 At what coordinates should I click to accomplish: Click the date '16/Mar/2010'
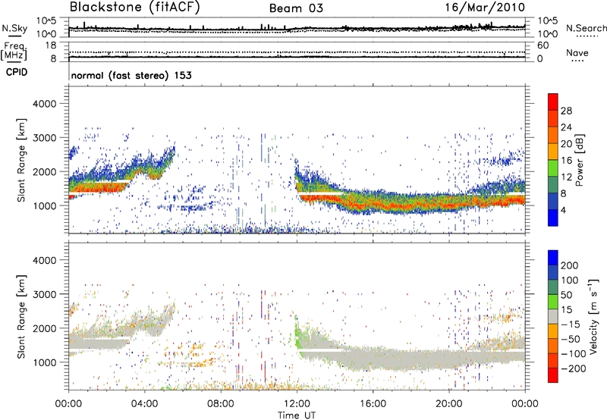pos(485,8)
